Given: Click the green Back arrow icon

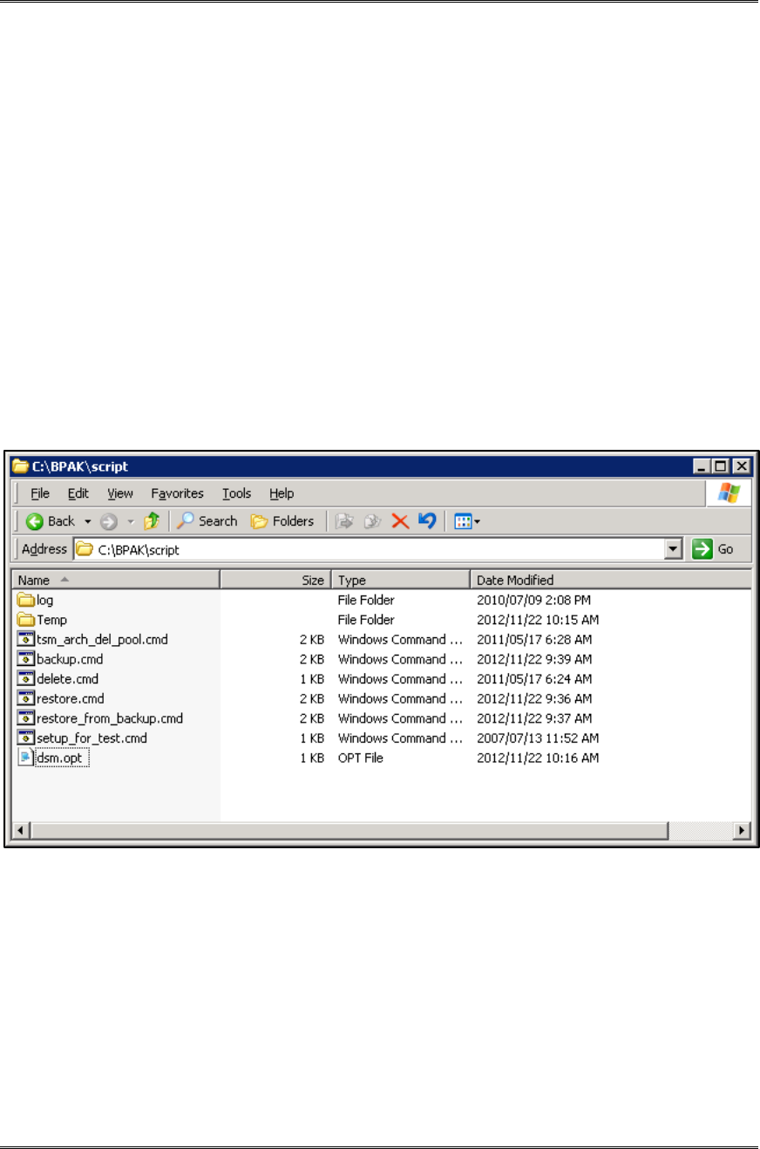Looking at the screenshot, I should tap(35, 521).
